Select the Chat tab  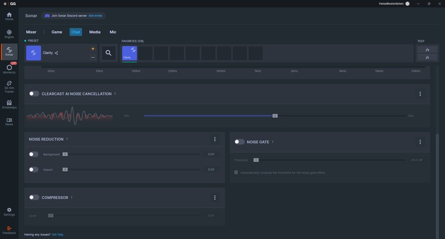coord(76,32)
